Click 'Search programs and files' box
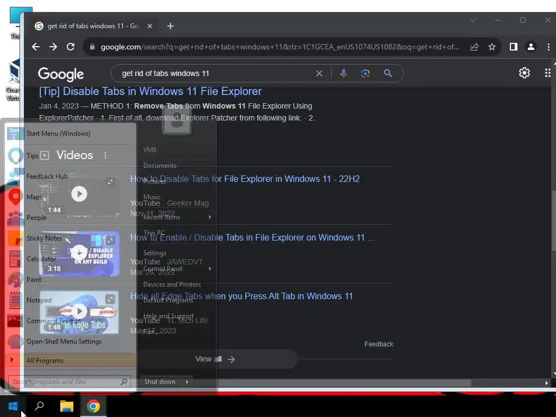556x417 pixels. pos(69,382)
